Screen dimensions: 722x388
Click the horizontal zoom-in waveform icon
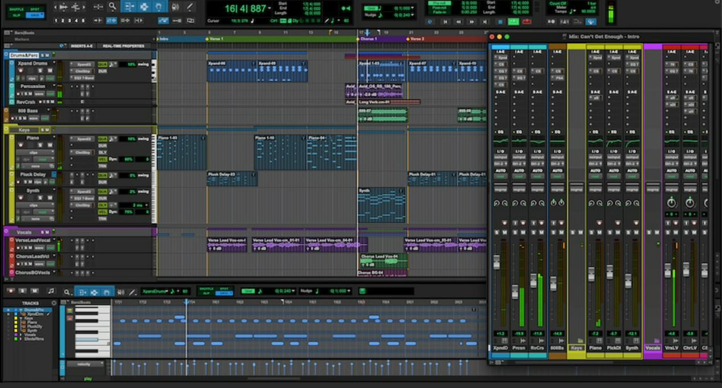point(63,6)
